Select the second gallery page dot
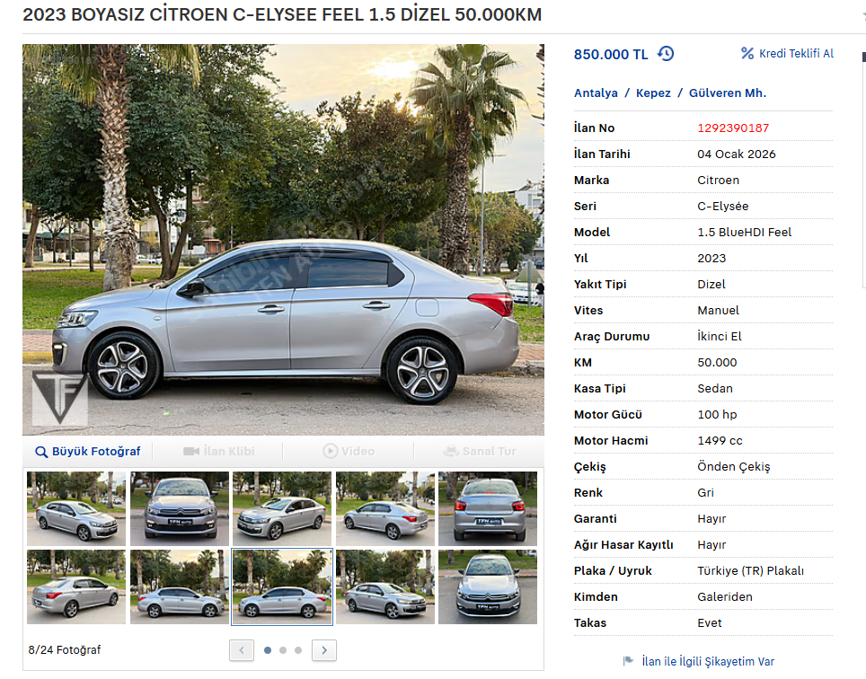 pos(283,650)
